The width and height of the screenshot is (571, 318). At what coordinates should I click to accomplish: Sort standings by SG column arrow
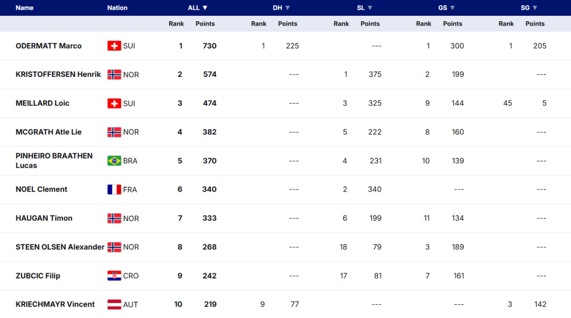coord(535,8)
